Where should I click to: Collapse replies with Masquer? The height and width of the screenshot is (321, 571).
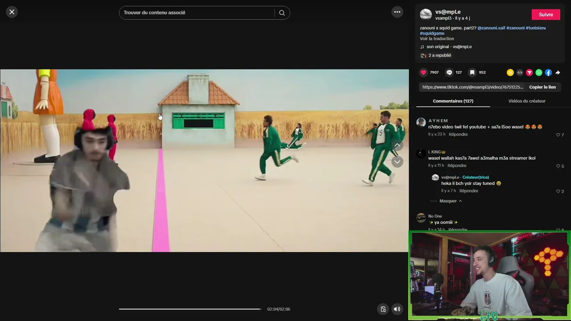click(451, 201)
